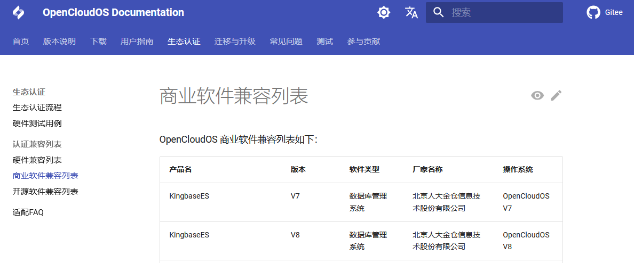Open the 参与贡献 tab
Viewport: 634px width, 263px height.
363,41
